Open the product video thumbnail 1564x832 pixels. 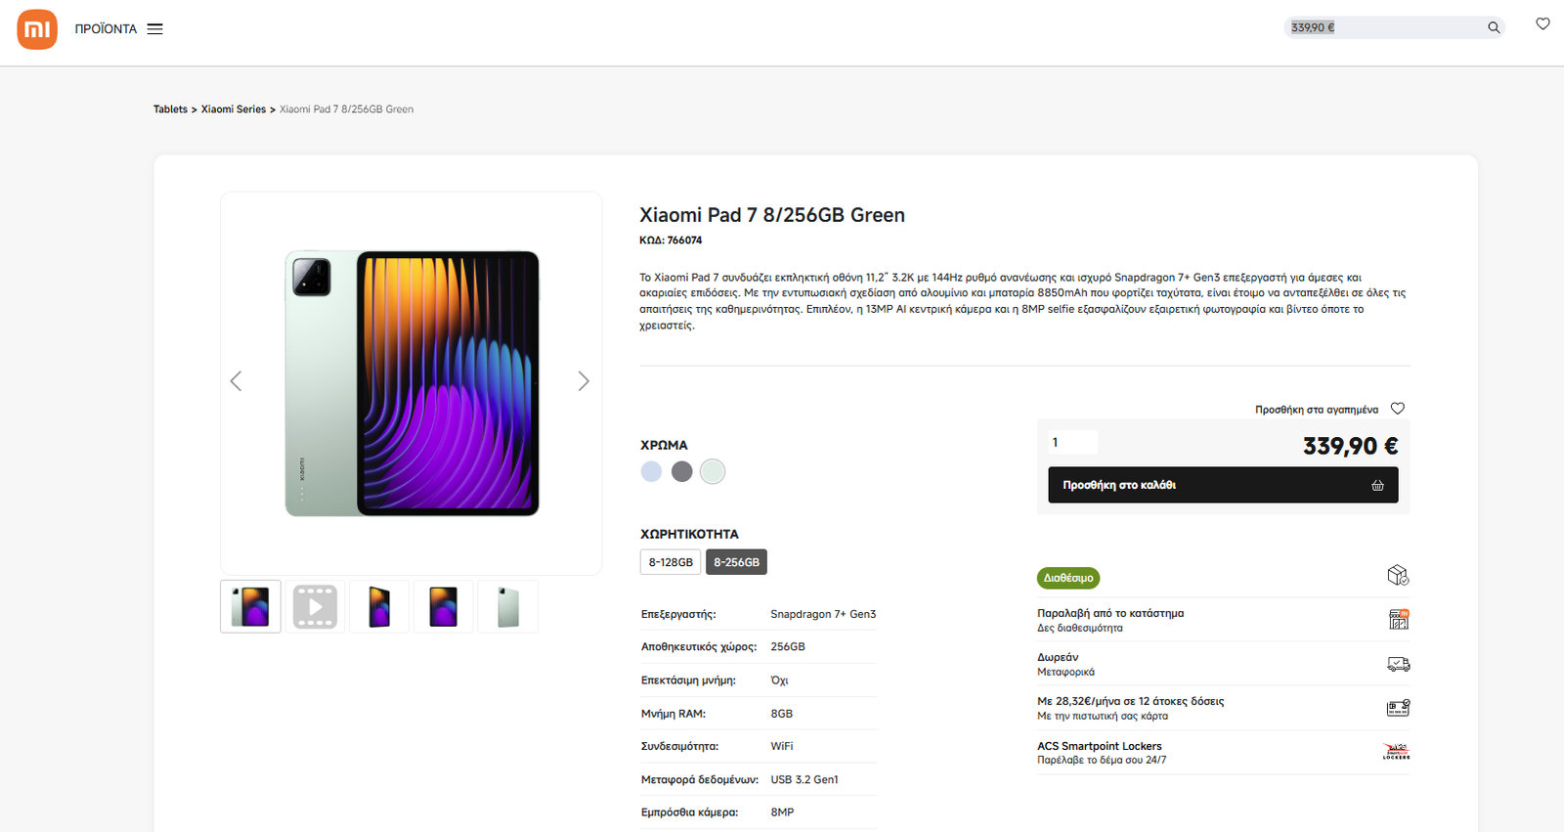[315, 606]
